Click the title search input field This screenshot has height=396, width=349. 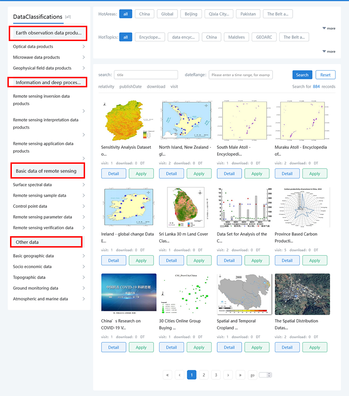point(146,75)
